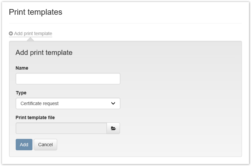The width and height of the screenshot is (251, 166).
Task: Focus the Name text field
Action: pos(68,79)
